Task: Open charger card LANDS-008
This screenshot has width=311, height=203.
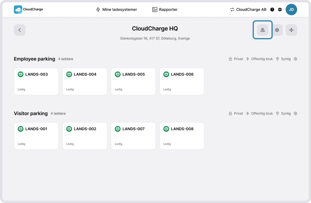Action: [x=182, y=136]
